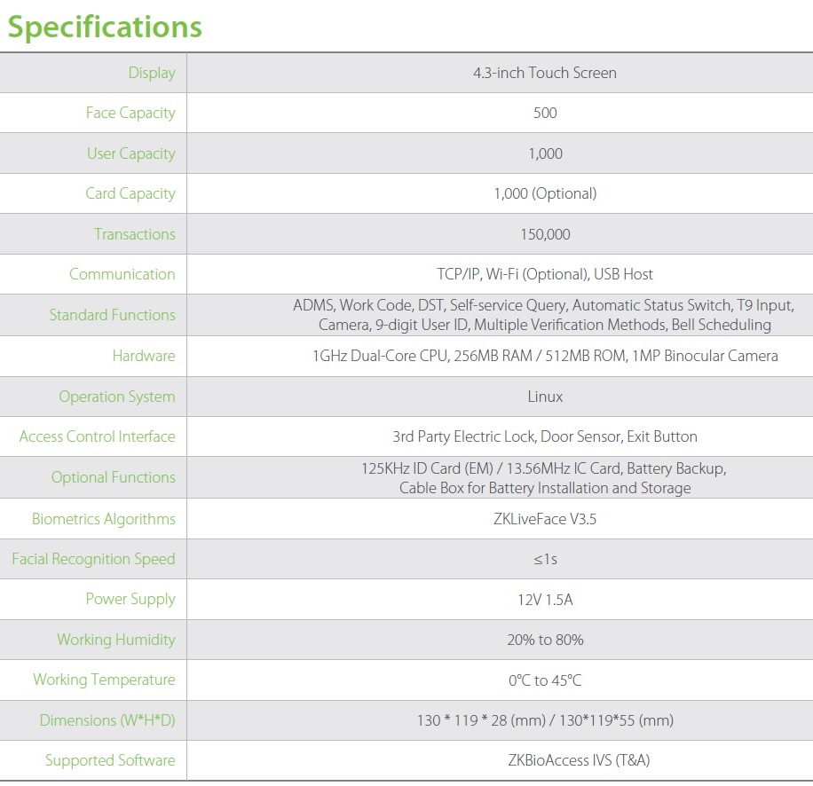Image resolution: width=813 pixels, height=786 pixels.
Task: Click the Facial Recognition Speed label
Action: [x=93, y=559]
